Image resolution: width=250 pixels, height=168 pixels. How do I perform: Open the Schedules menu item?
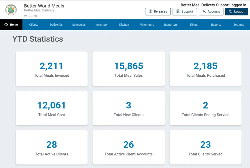79,25
